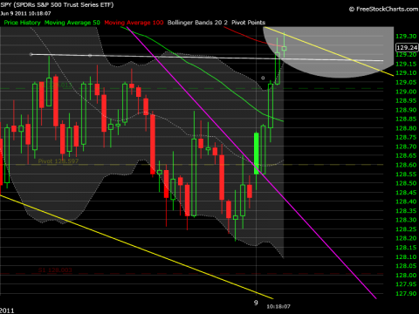This screenshot has width=419, height=314.
Task: Select the small circle marker near 129.05
Action: (x=263, y=78)
